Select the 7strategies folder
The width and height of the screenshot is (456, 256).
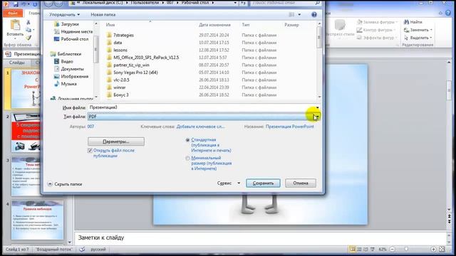123,35
